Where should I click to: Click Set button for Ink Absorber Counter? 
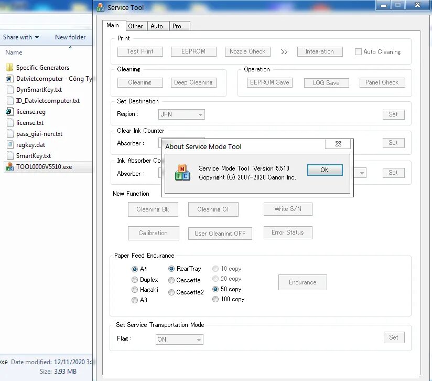pos(393,173)
